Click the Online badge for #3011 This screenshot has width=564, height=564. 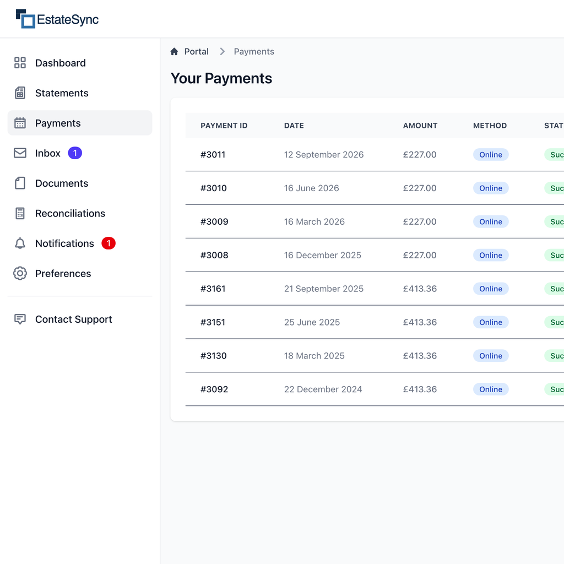491,155
